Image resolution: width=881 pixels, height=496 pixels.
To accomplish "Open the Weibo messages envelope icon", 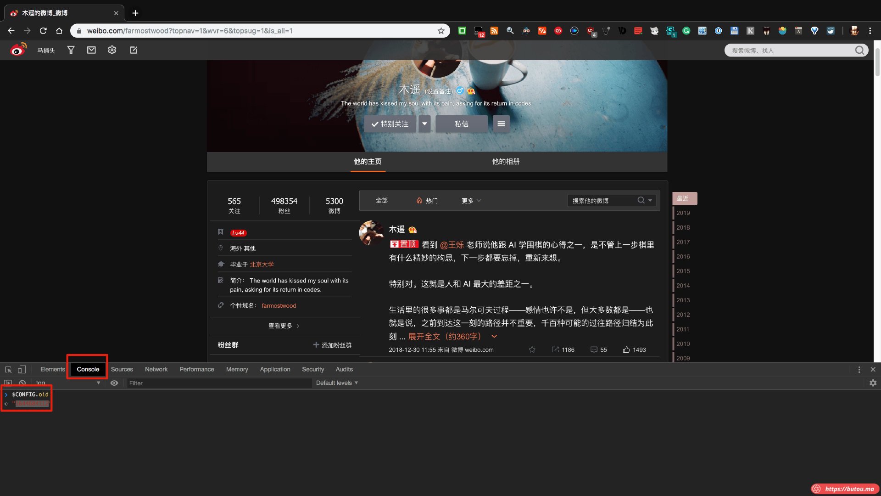I will pyautogui.click(x=91, y=50).
